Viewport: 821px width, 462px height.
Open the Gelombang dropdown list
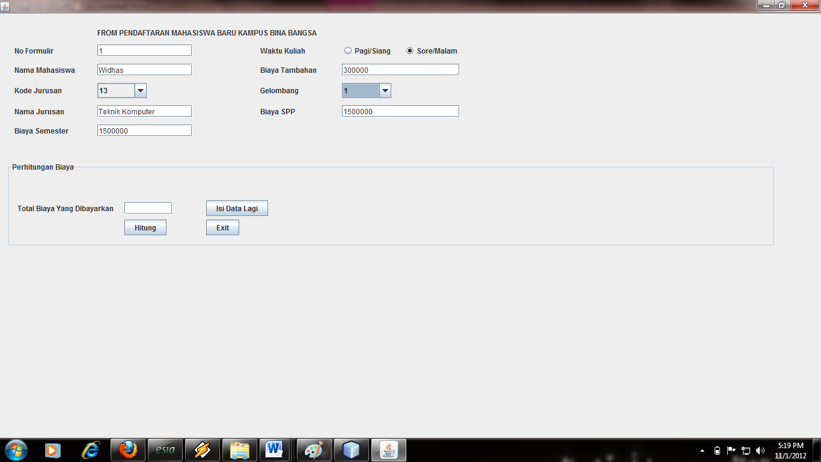click(384, 90)
